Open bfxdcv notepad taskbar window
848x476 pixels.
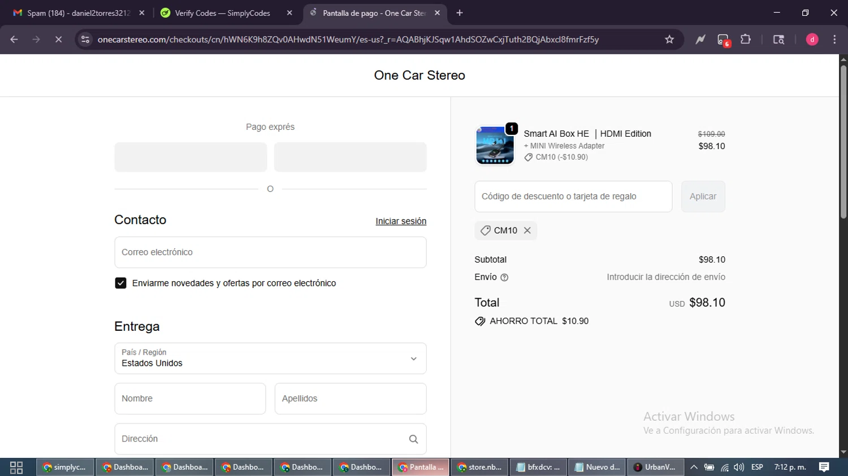[x=539, y=468]
